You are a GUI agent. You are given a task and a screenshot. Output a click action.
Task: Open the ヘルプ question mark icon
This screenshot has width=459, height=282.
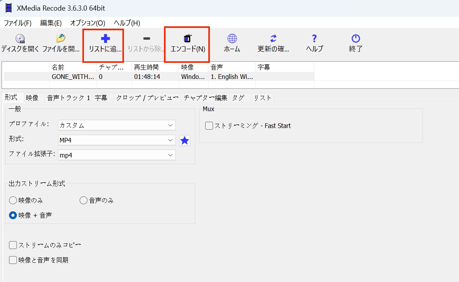tap(314, 38)
